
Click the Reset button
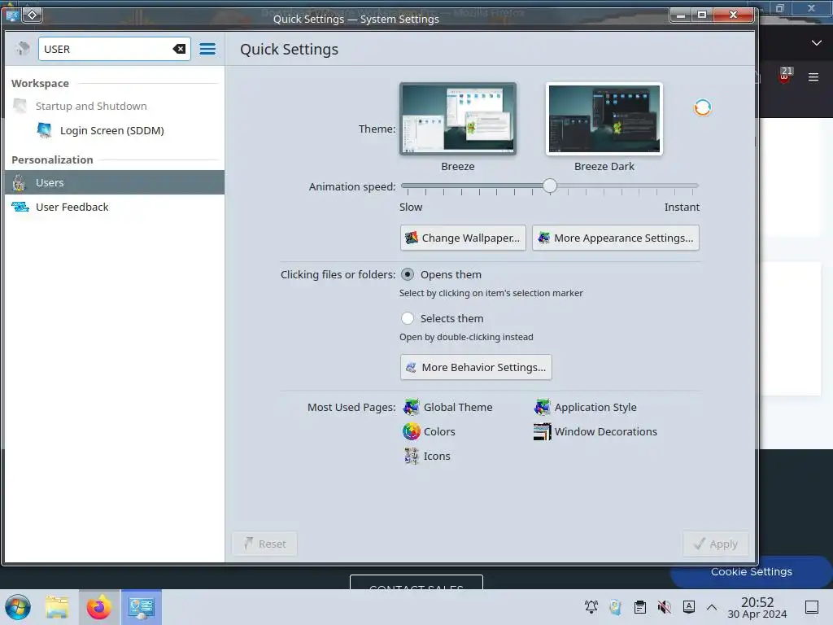click(264, 544)
